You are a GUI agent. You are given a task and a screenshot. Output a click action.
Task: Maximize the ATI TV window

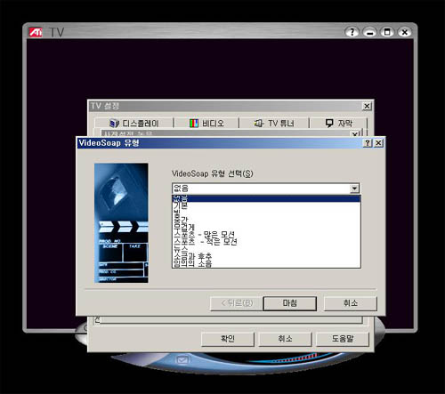click(387, 32)
